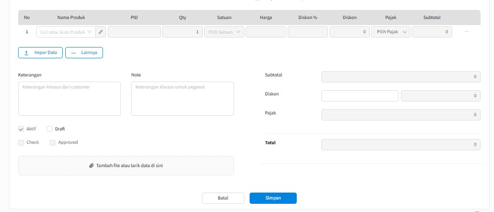Click the row Subtotal field showing 0
The image size is (494, 212).
[432, 32]
